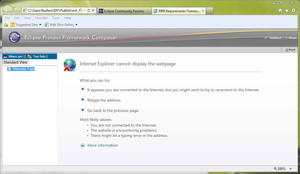Click the 'Retype the address.' text
This screenshot has width=300, height=174.
(104, 100)
